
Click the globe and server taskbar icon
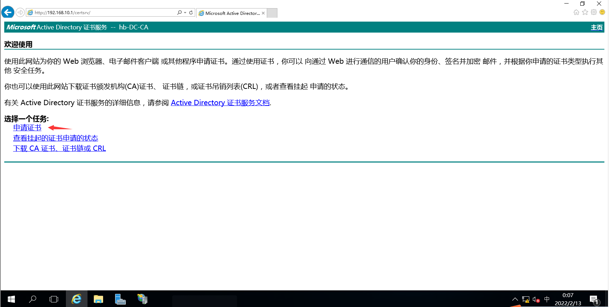(142, 299)
